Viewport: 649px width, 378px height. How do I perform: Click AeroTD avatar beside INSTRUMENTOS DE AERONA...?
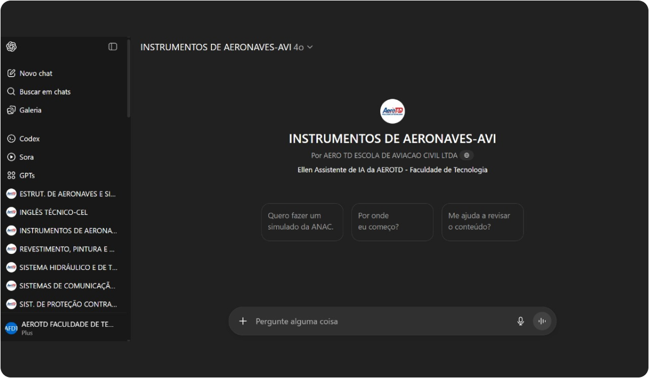click(x=11, y=231)
